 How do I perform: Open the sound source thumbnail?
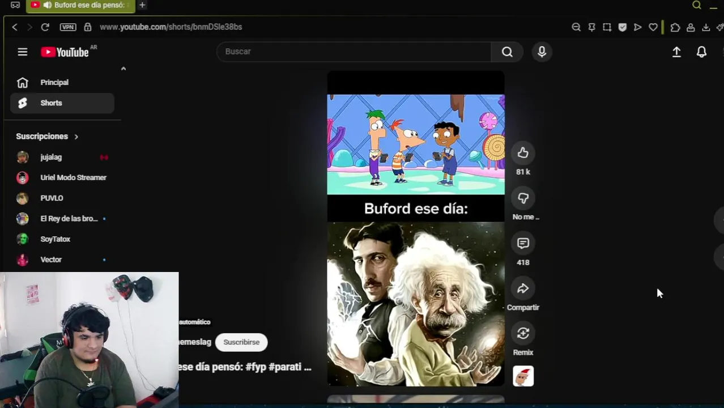coord(523,376)
